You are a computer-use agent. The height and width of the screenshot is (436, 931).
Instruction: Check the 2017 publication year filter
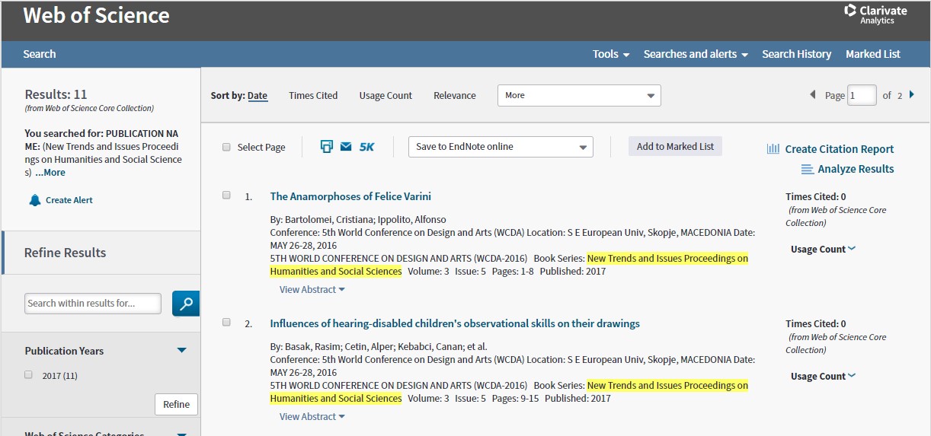29,375
